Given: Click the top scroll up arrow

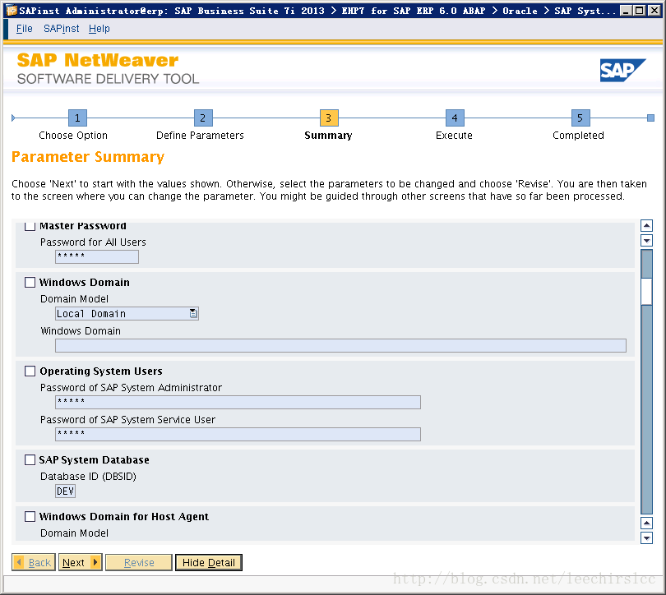Looking at the screenshot, I should pos(646,225).
